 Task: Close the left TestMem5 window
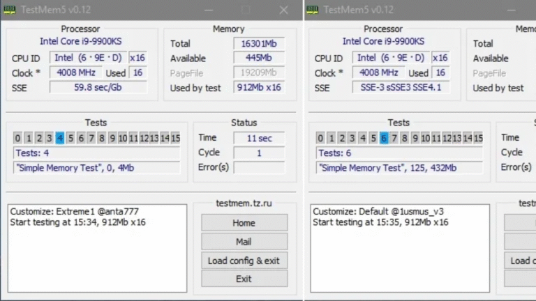coord(283,10)
